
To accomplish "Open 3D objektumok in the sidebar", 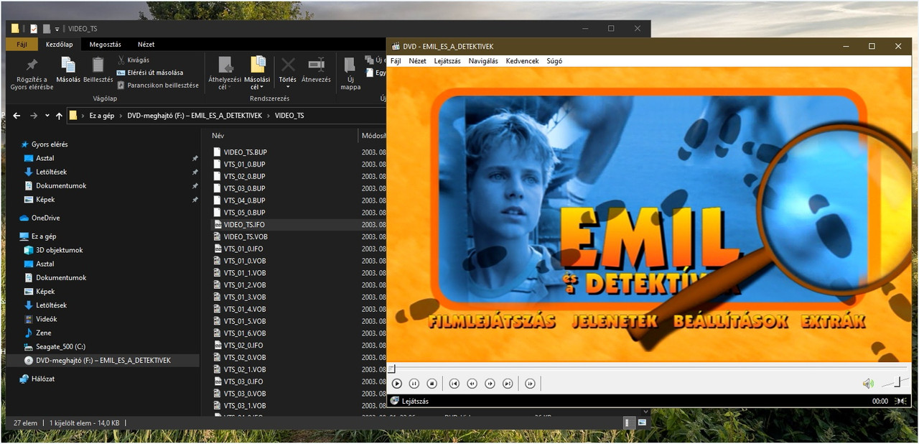I will point(60,250).
